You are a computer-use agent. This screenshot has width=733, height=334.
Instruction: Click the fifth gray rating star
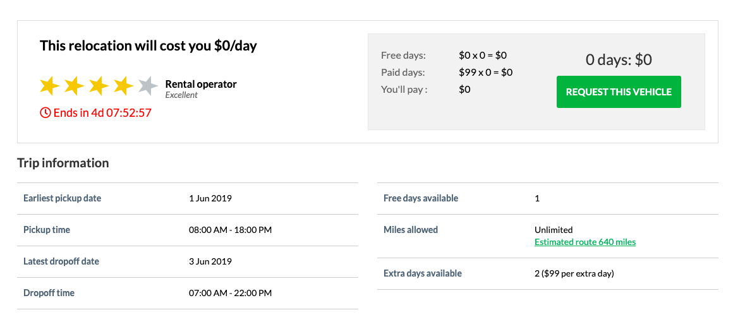point(148,85)
